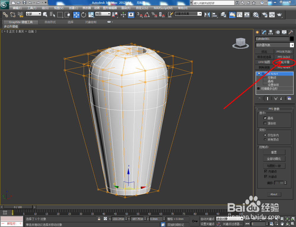Select the 仅在体内 radio option
This screenshot has width=296, height=227.
[x=265, y=135]
